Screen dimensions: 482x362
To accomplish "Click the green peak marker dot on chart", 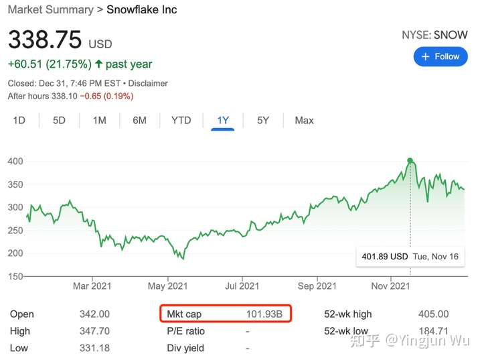I will 410,160.
